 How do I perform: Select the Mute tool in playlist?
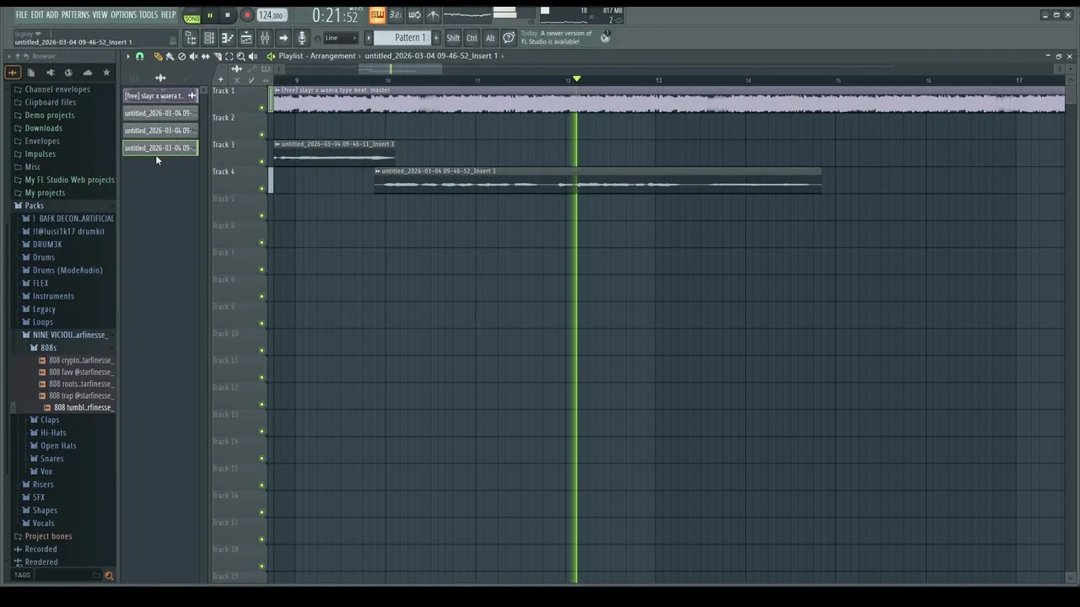(193, 56)
